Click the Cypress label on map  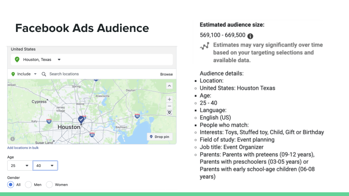click(x=39, y=102)
